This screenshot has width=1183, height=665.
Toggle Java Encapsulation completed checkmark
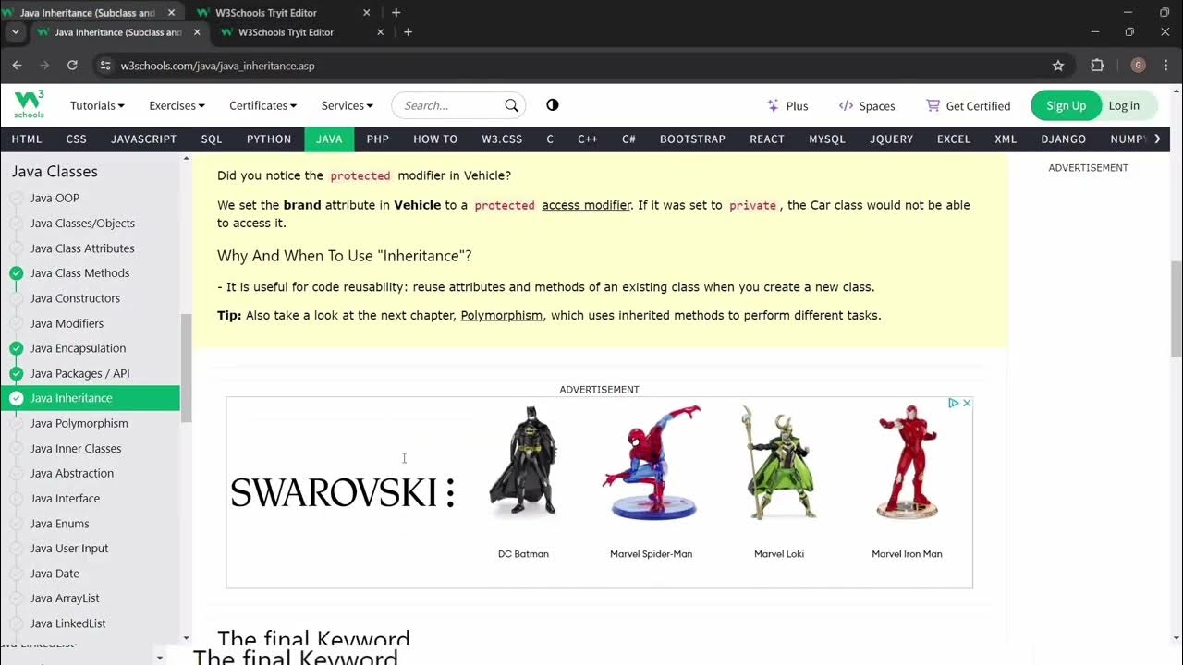coord(16,348)
